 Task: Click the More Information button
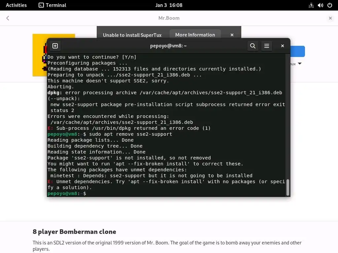coord(195,35)
